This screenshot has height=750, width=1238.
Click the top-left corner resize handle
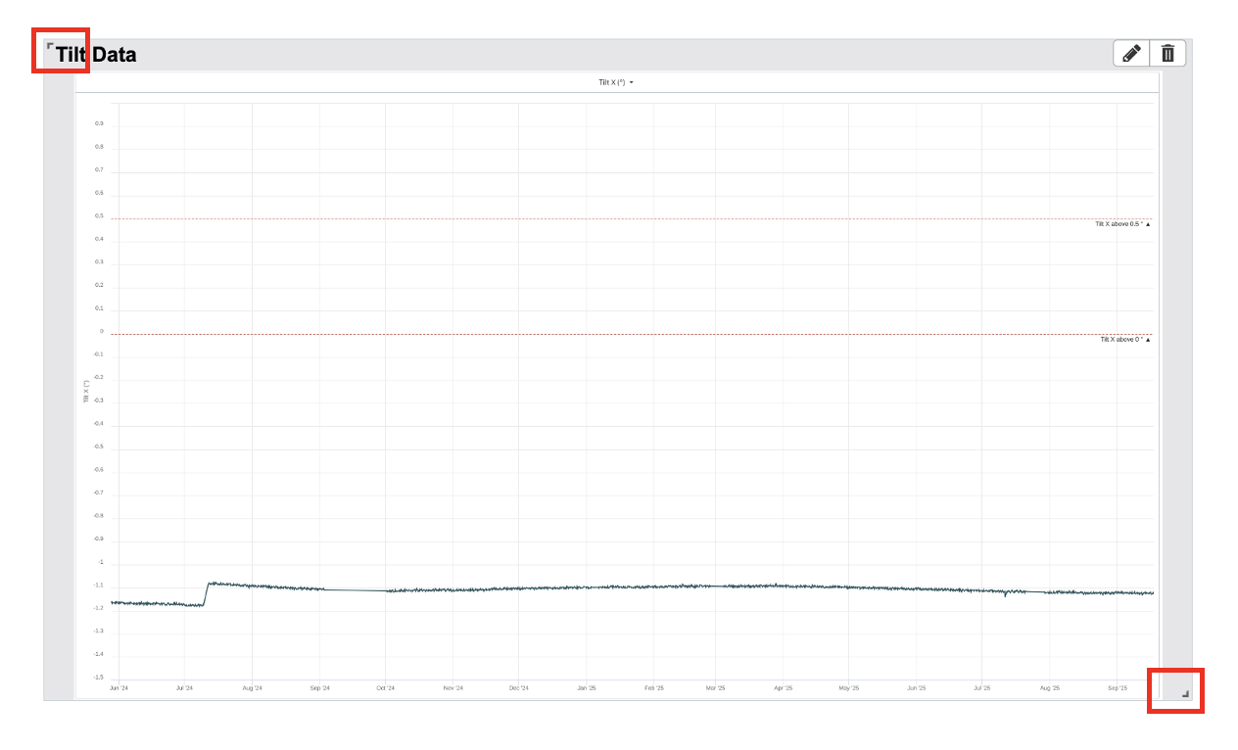click(50, 46)
